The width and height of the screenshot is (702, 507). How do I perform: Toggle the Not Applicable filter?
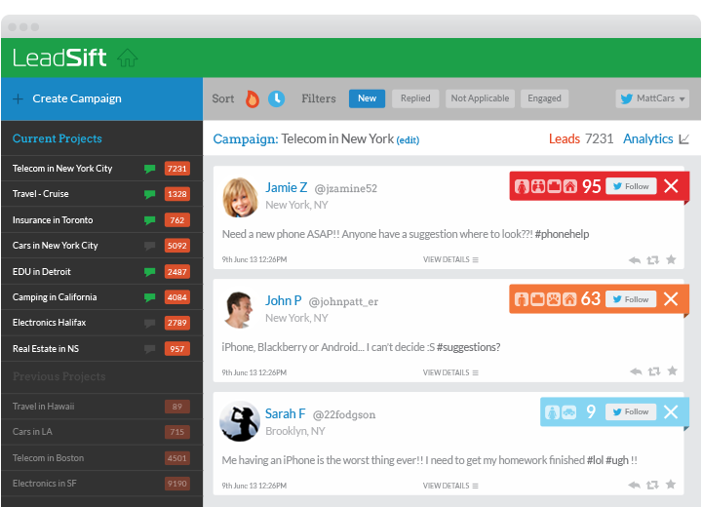tap(480, 98)
